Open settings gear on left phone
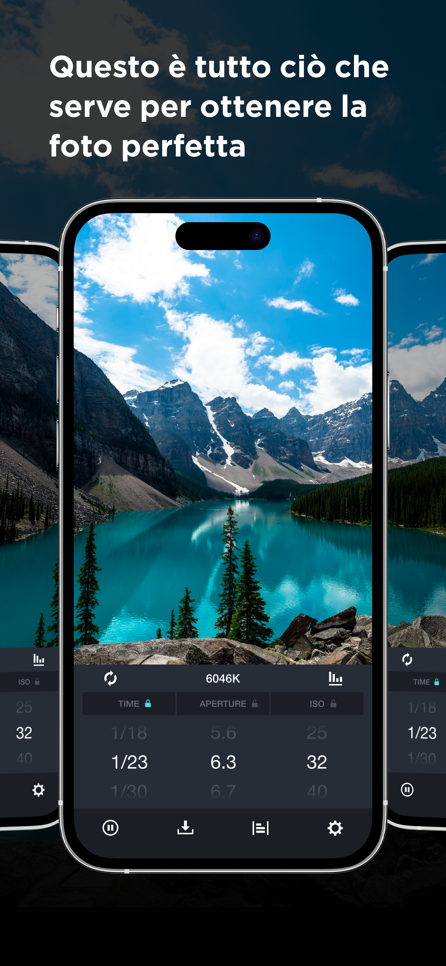 click(38, 790)
